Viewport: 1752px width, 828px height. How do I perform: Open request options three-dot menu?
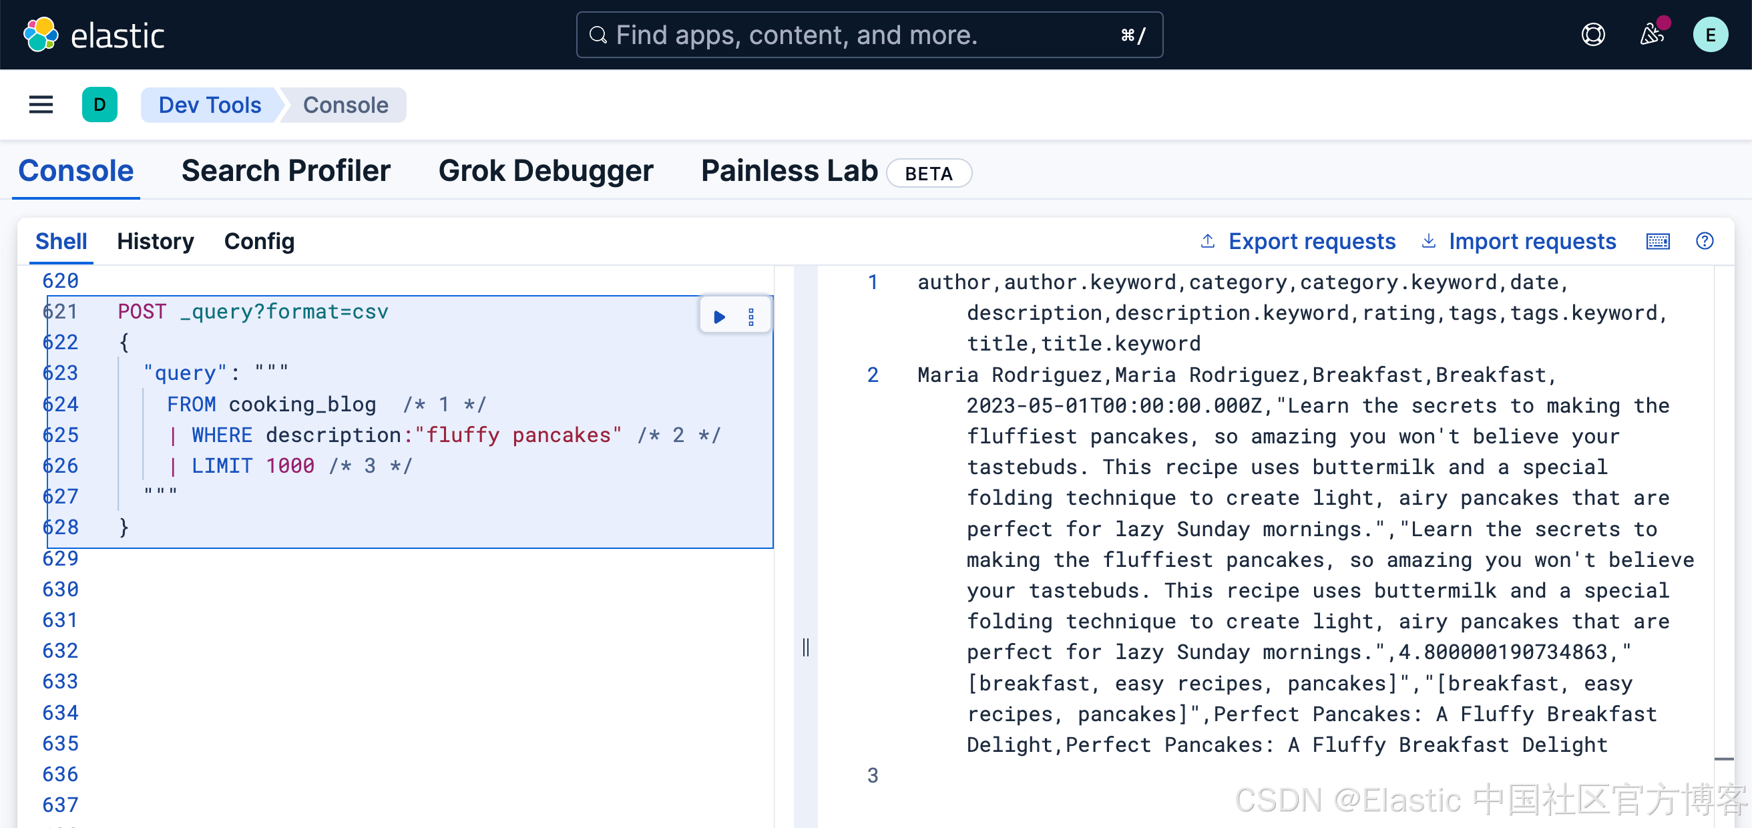click(x=751, y=317)
